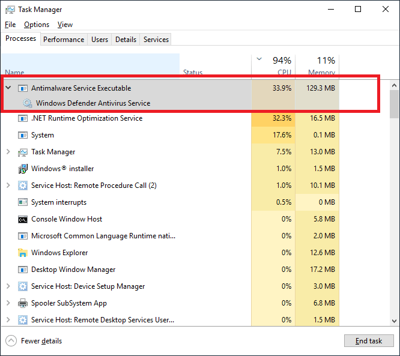This screenshot has width=400, height=356.
Task: Click the vertical scrollbar in process list
Action: pos(394,204)
